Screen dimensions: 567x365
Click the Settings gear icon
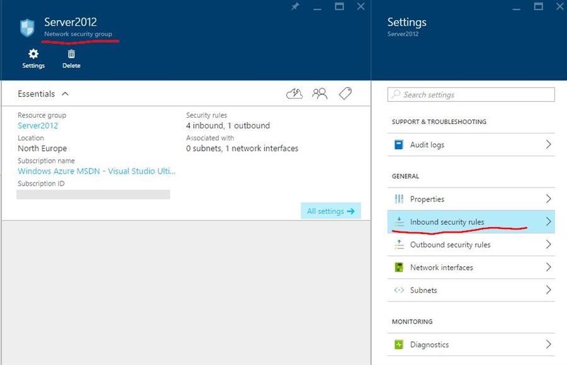click(x=33, y=55)
